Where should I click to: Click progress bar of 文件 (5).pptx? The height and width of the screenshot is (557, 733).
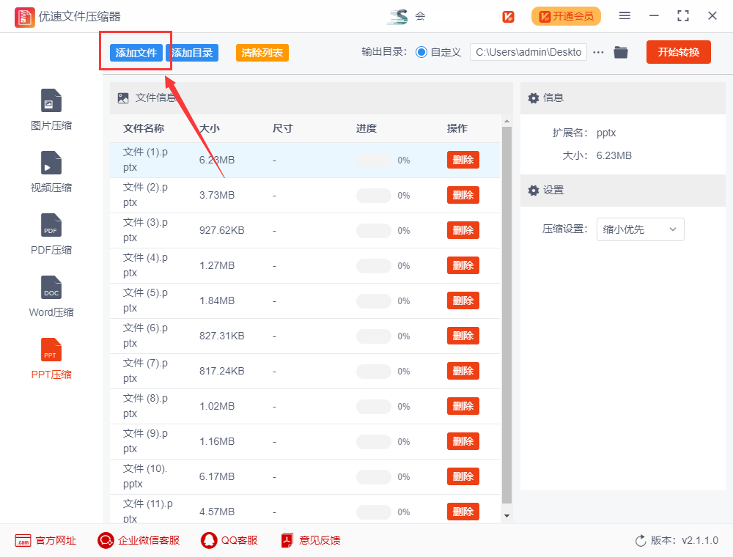pyautogui.click(x=374, y=301)
